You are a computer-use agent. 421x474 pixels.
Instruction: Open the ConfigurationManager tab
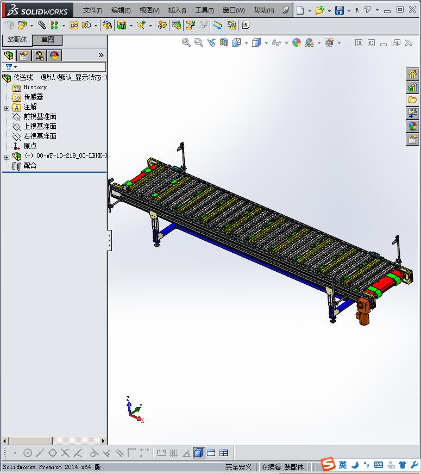39,55
